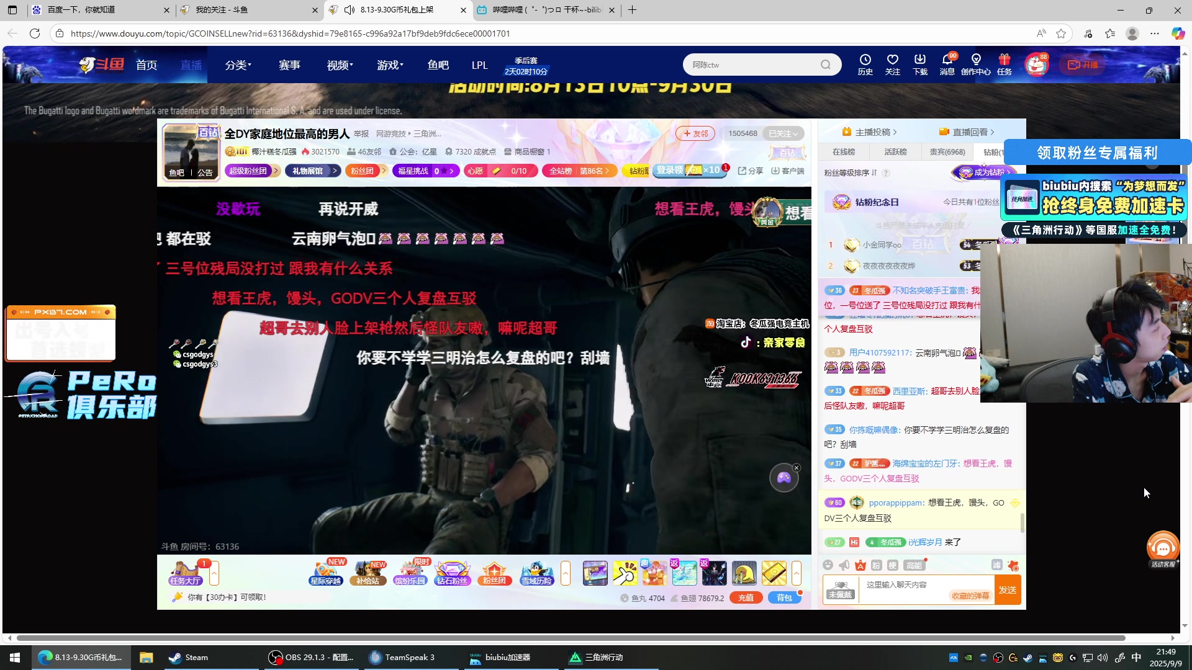Click the megaphone horn icon in chat toolbar
Image resolution: width=1192 pixels, height=670 pixels.
click(x=844, y=565)
